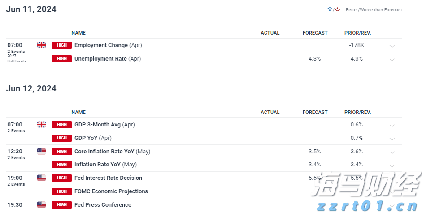The width and height of the screenshot is (422, 213).
Task: Expand the Inflation Rate YoY (May) row
Action: [x=392, y=165]
